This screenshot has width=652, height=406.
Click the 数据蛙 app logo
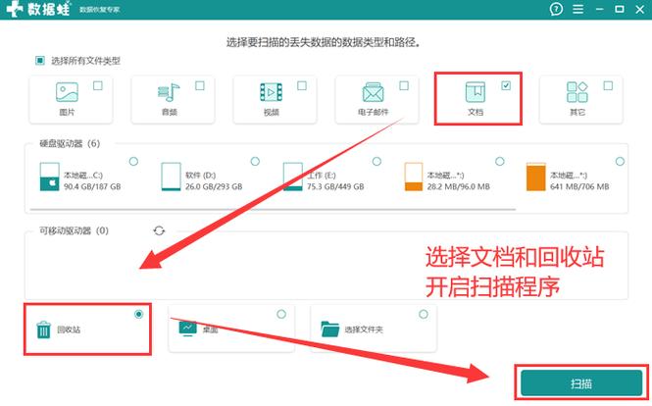(x=38, y=9)
